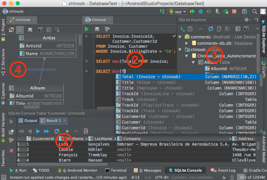Open TODO tool window

(x=41, y=170)
